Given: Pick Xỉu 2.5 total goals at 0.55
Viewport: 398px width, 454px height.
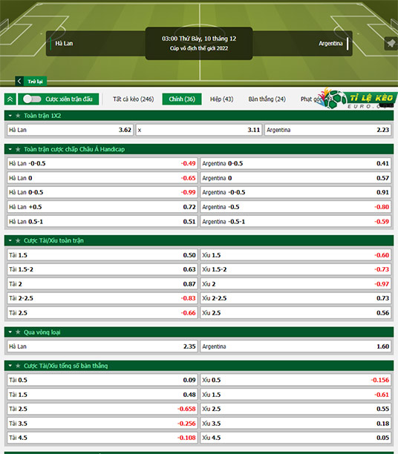Looking at the screenshot, I should [296, 409].
